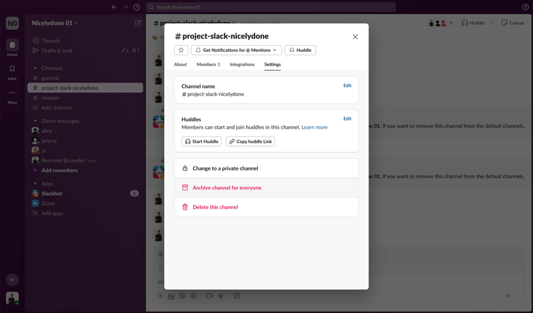Open Canvas in channel header
The image size is (533, 313).
point(513,23)
